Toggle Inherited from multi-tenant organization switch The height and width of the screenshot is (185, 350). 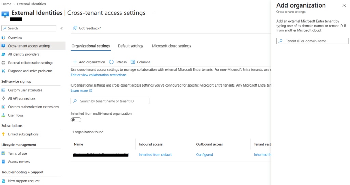[x=76, y=120]
